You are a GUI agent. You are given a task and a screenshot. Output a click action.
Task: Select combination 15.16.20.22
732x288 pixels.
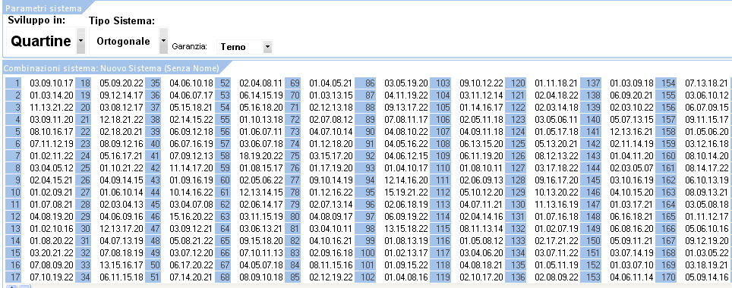coord(191,217)
